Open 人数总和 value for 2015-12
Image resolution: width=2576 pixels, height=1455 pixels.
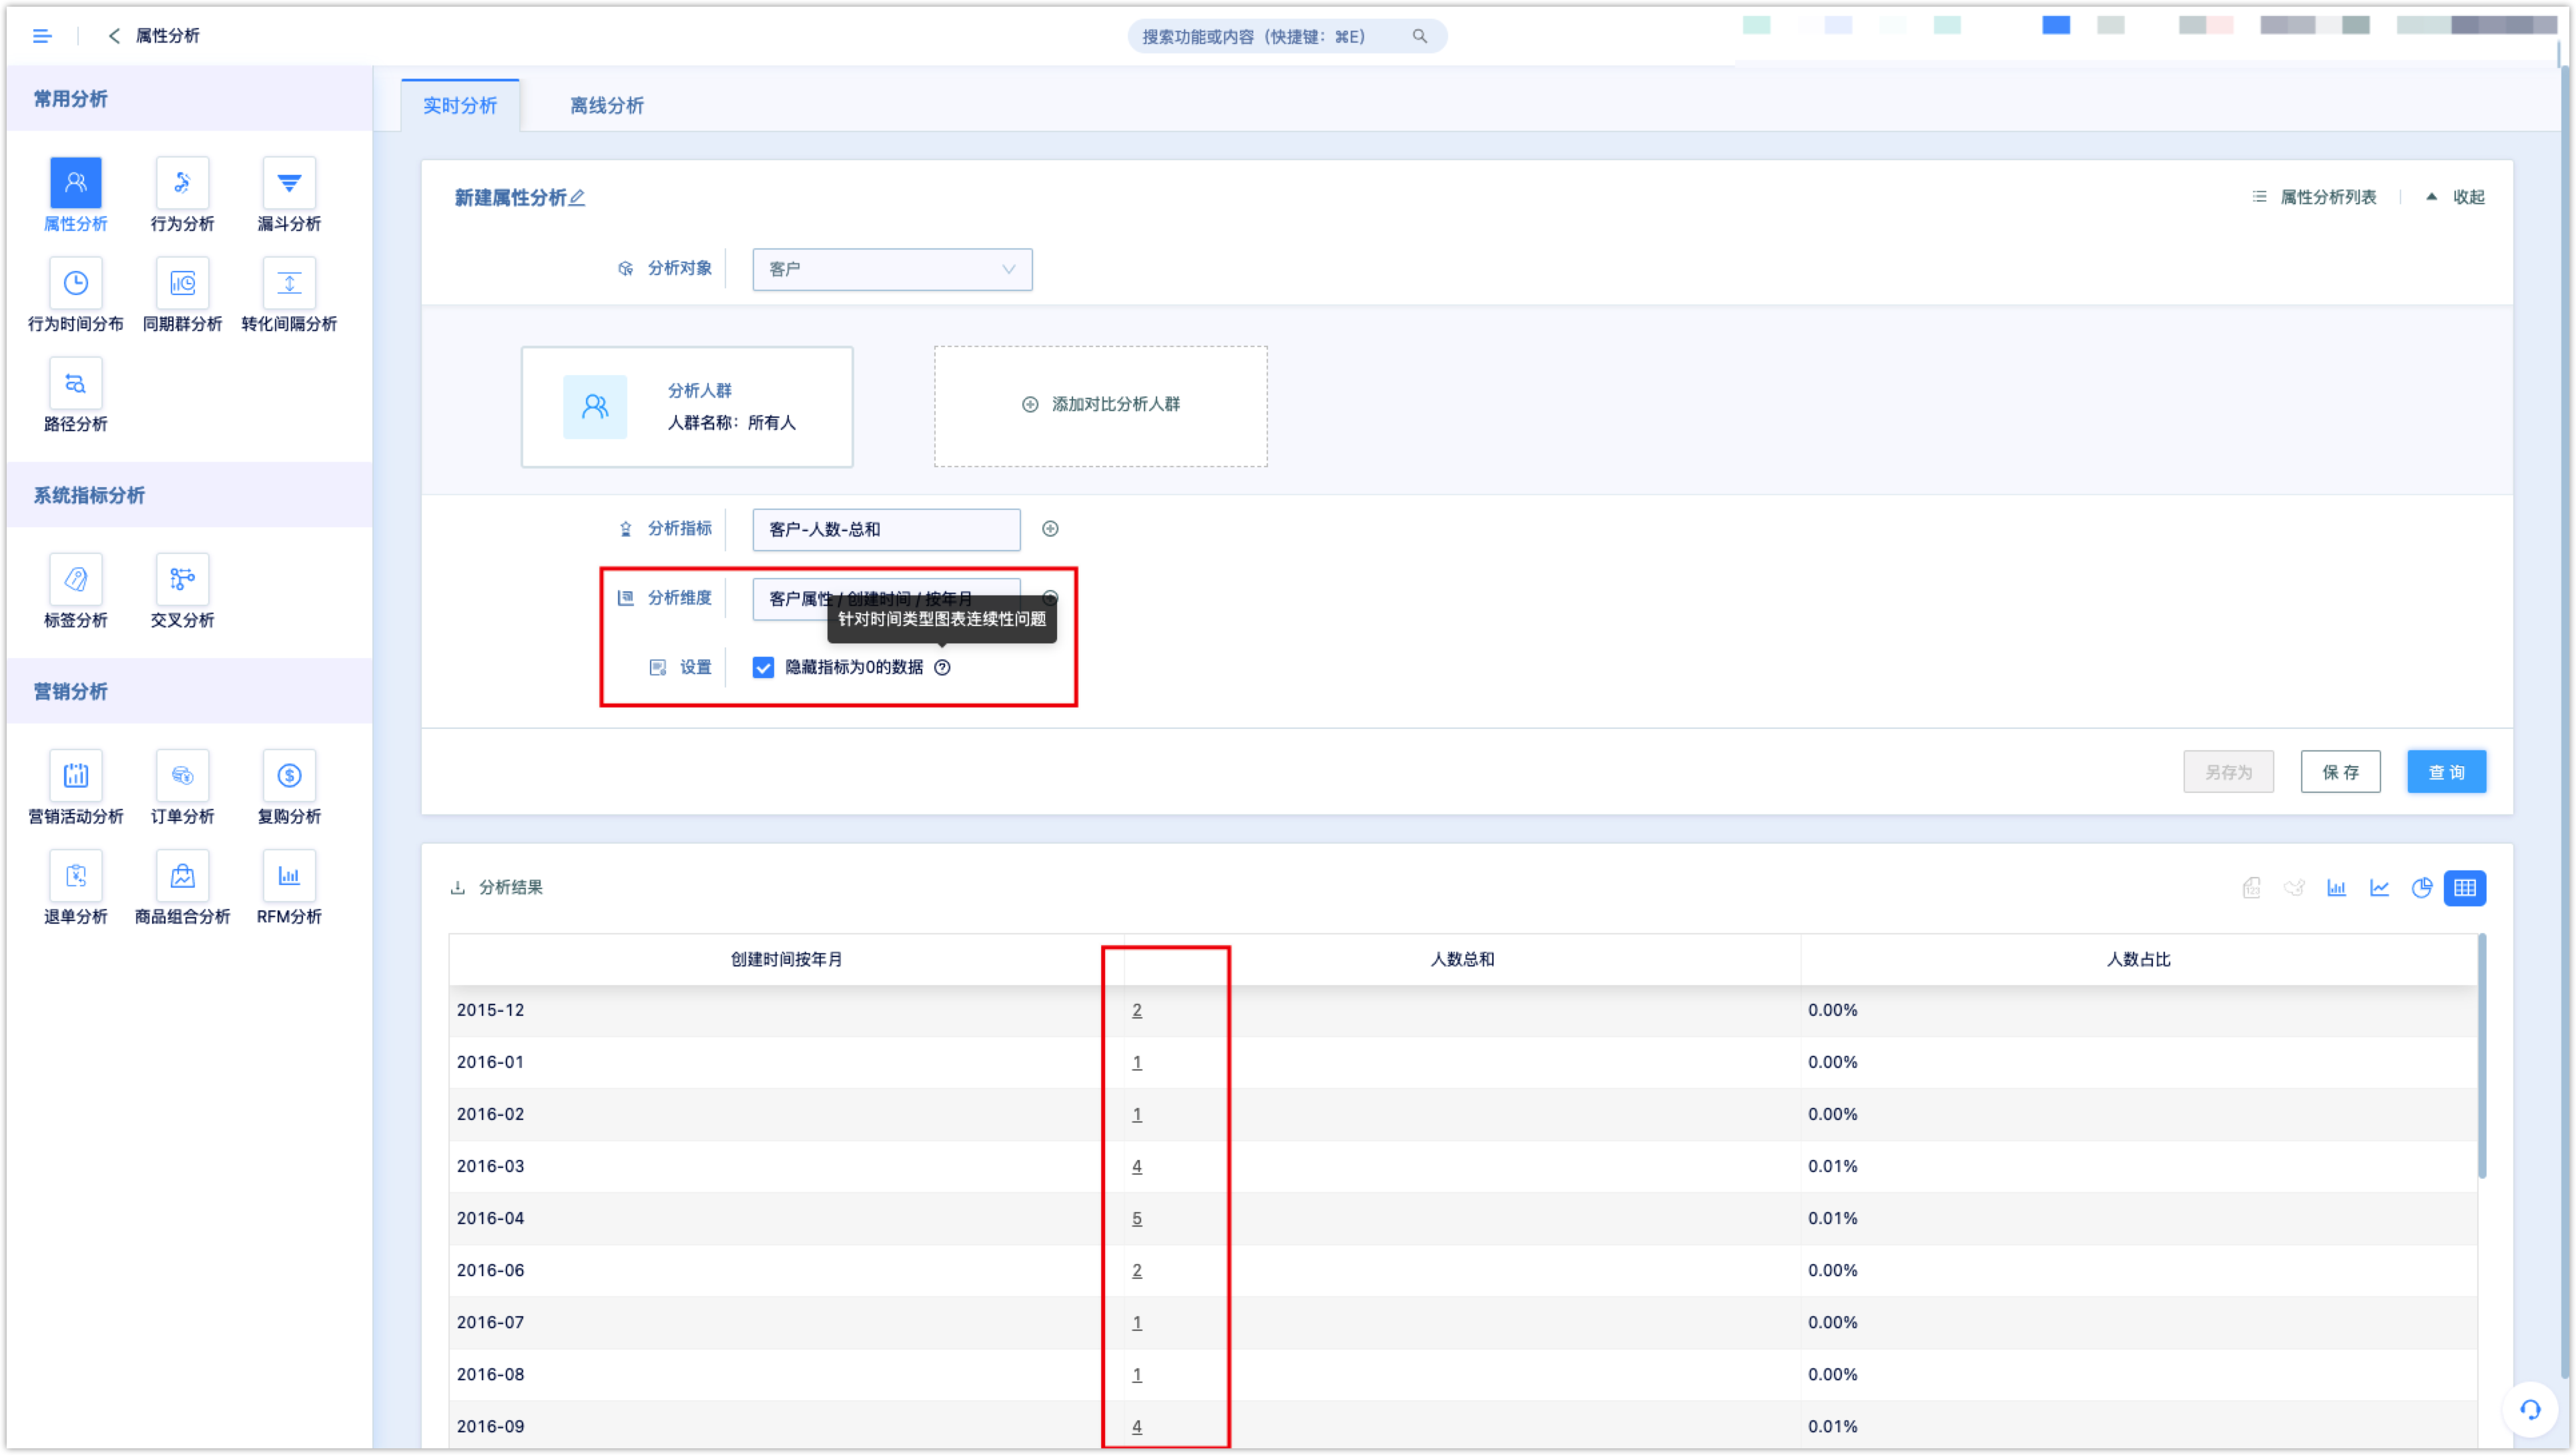point(1136,1010)
